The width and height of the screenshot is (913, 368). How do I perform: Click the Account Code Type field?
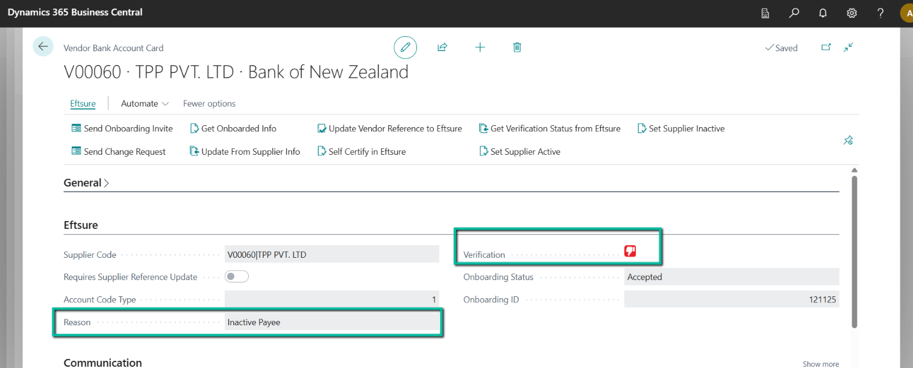click(332, 299)
